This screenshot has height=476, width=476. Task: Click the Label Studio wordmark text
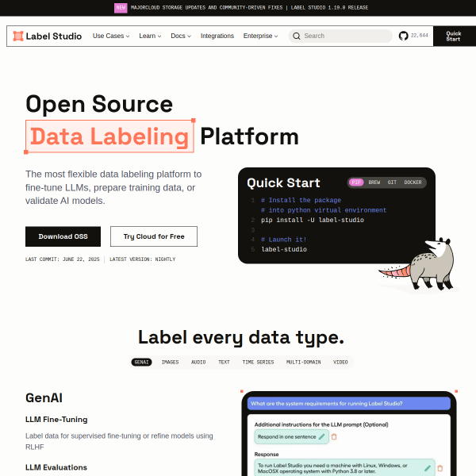click(x=54, y=36)
